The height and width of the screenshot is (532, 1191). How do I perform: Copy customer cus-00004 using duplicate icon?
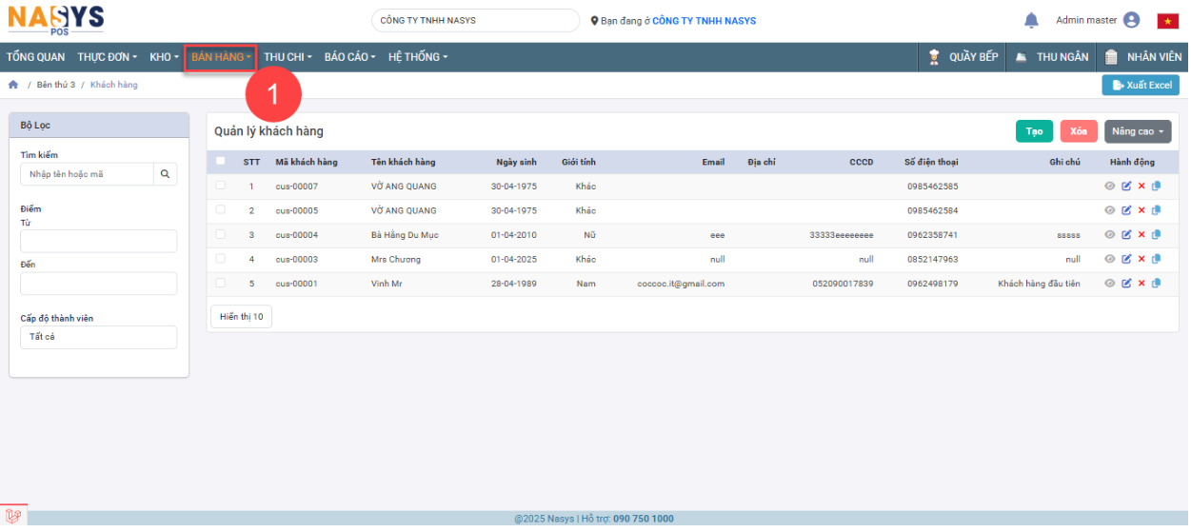[x=1157, y=235]
